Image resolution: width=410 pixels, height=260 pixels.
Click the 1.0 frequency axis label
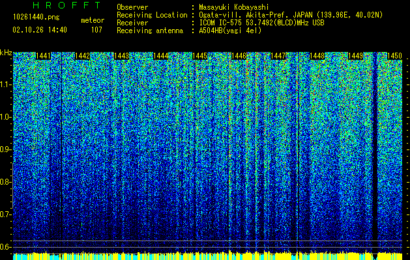5,117
